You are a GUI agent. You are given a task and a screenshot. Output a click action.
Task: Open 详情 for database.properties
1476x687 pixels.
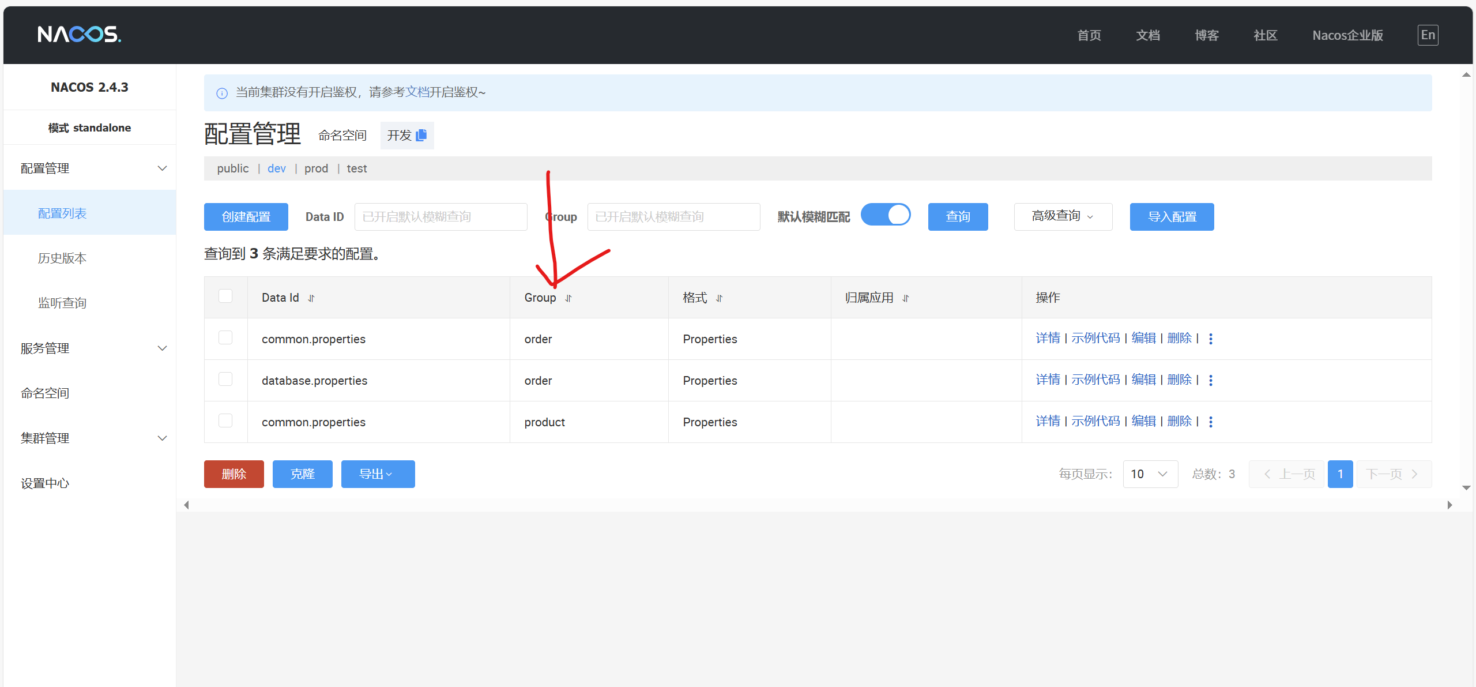pos(1048,380)
